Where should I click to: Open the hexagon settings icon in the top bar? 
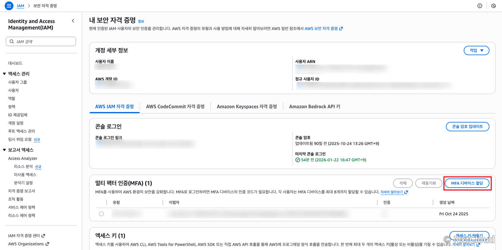[494, 6]
